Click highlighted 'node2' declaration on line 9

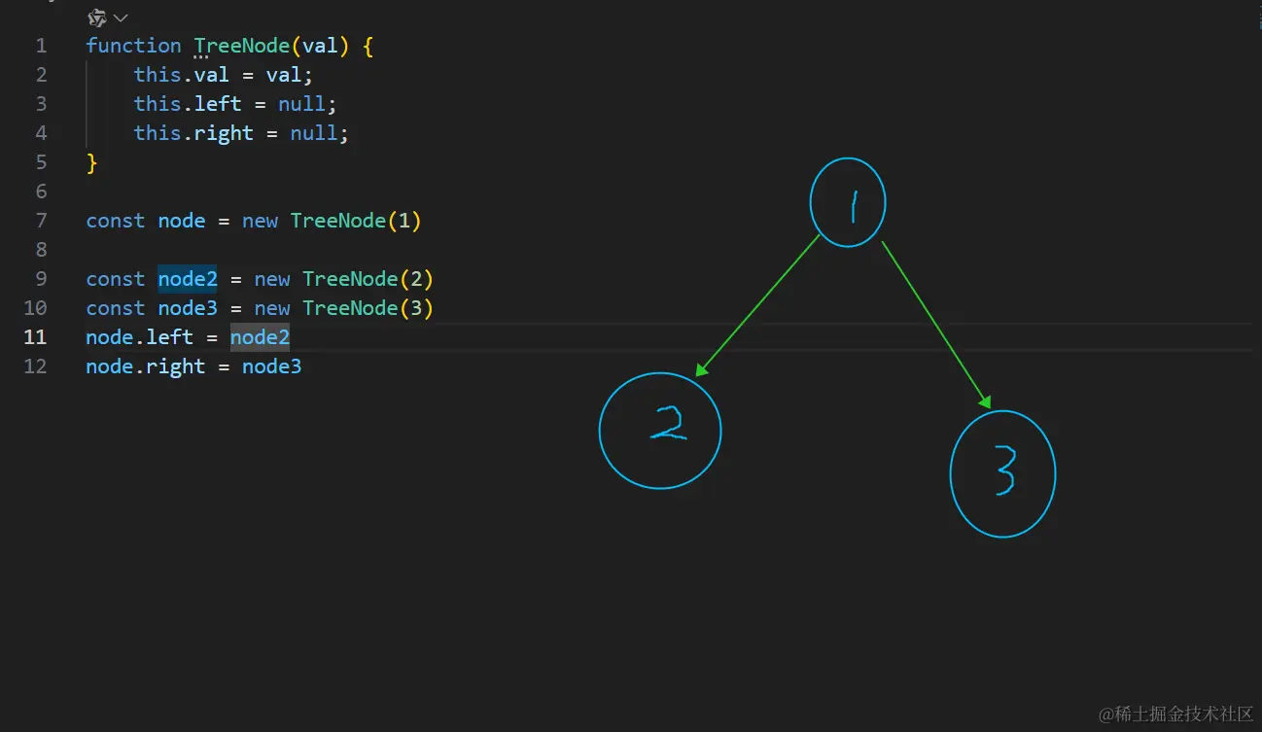click(188, 279)
